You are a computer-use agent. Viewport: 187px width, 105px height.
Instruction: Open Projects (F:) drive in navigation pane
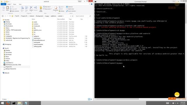click(x=8, y=67)
